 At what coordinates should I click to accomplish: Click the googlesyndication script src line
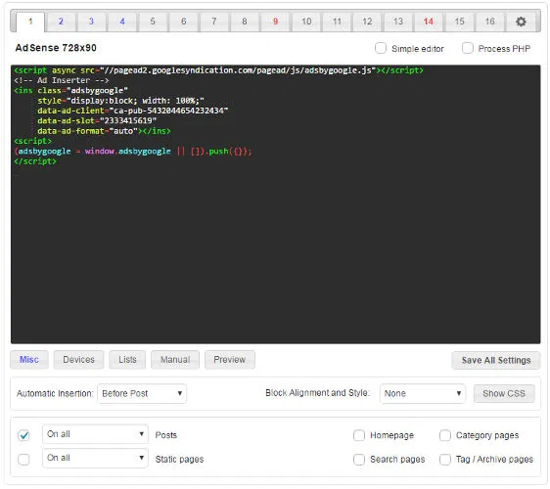coord(218,70)
